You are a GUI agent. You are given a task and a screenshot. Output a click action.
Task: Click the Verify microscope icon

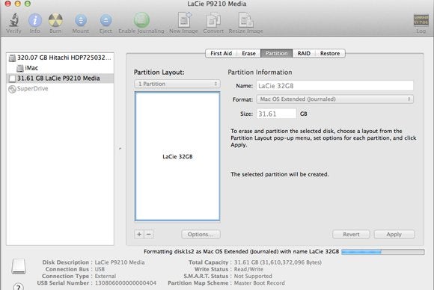tap(13, 20)
